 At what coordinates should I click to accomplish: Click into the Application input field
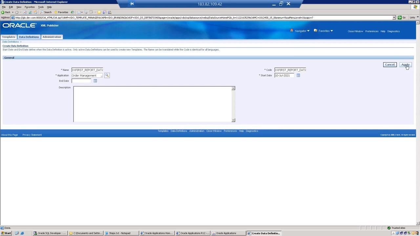coord(87,75)
